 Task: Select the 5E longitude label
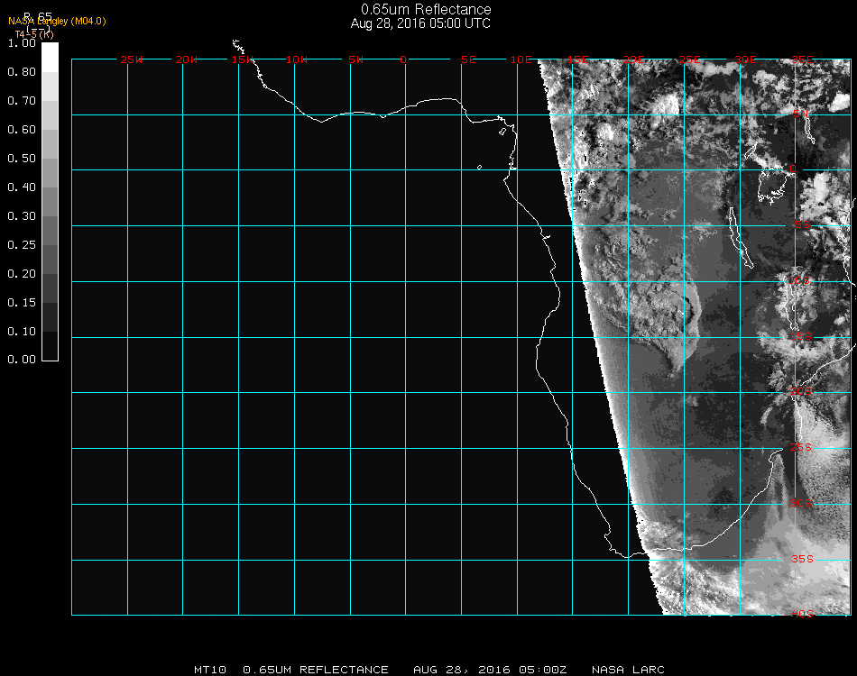point(468,60)
